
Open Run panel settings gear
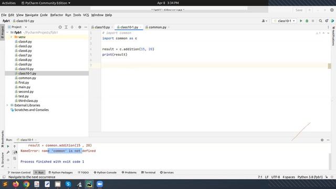coord(322,140)
